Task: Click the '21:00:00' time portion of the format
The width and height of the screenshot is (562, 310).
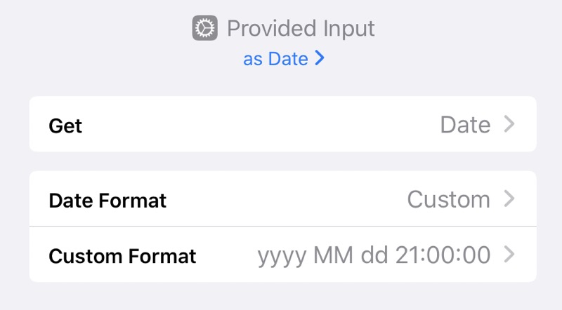Action: 443,255
